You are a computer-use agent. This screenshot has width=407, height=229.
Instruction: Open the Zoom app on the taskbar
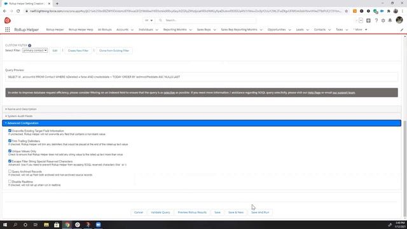pyautogui.click(x=99, y=225)
